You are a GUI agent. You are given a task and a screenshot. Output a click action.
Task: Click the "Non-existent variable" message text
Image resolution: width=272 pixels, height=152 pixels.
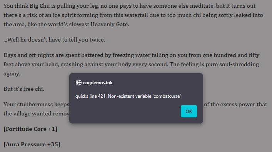click(129, 96)
